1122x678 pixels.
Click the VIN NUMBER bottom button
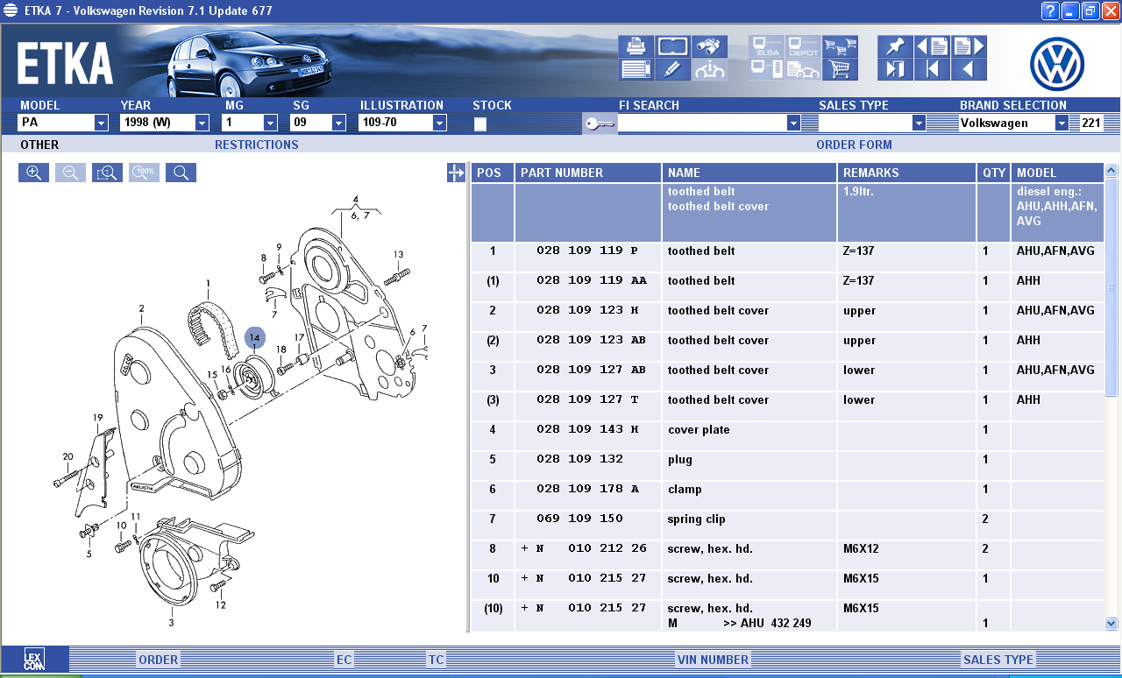click(713, 660)
